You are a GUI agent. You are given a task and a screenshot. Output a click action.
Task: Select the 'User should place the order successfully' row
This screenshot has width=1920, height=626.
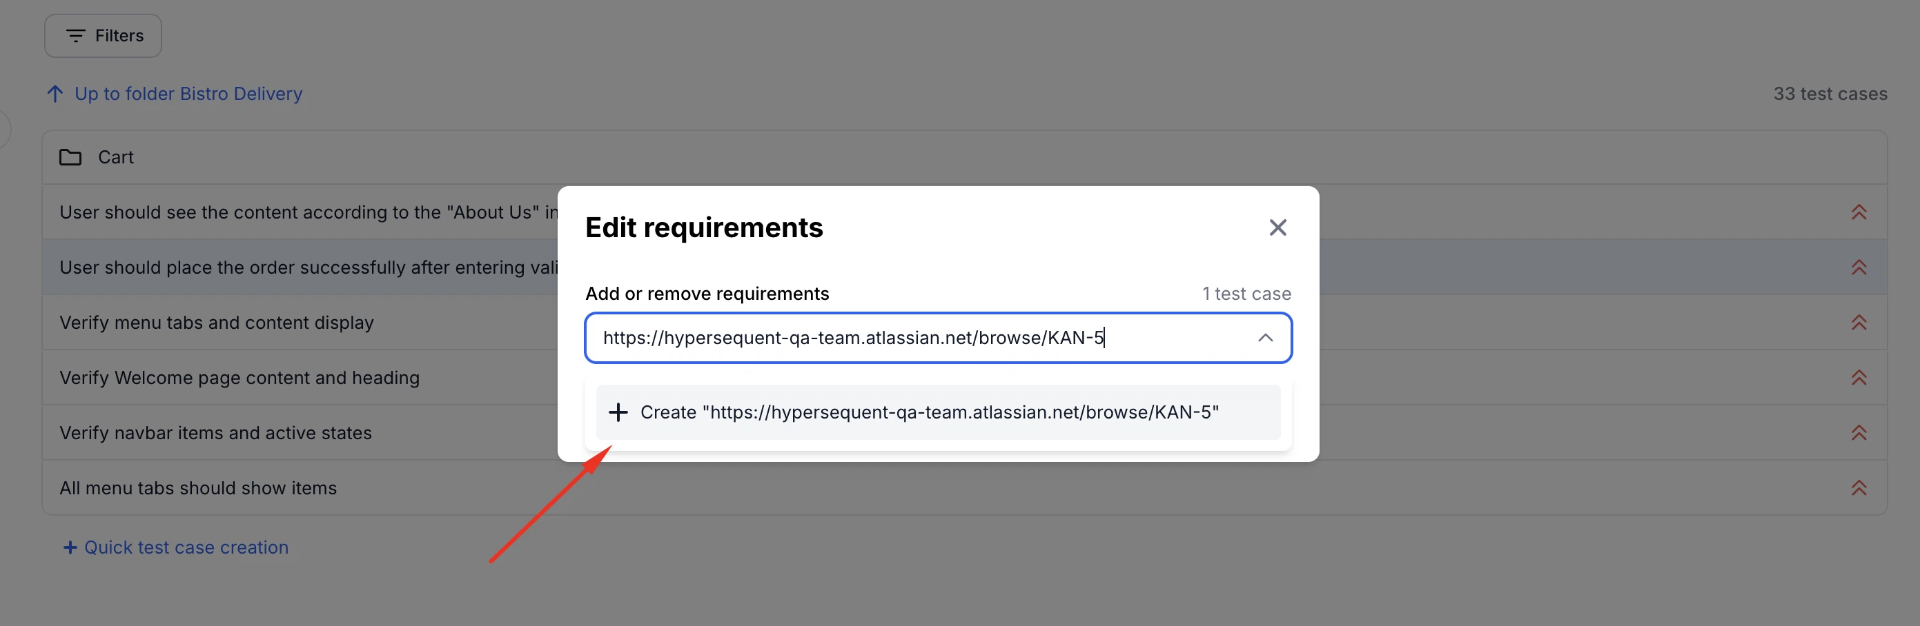(298, 267)
